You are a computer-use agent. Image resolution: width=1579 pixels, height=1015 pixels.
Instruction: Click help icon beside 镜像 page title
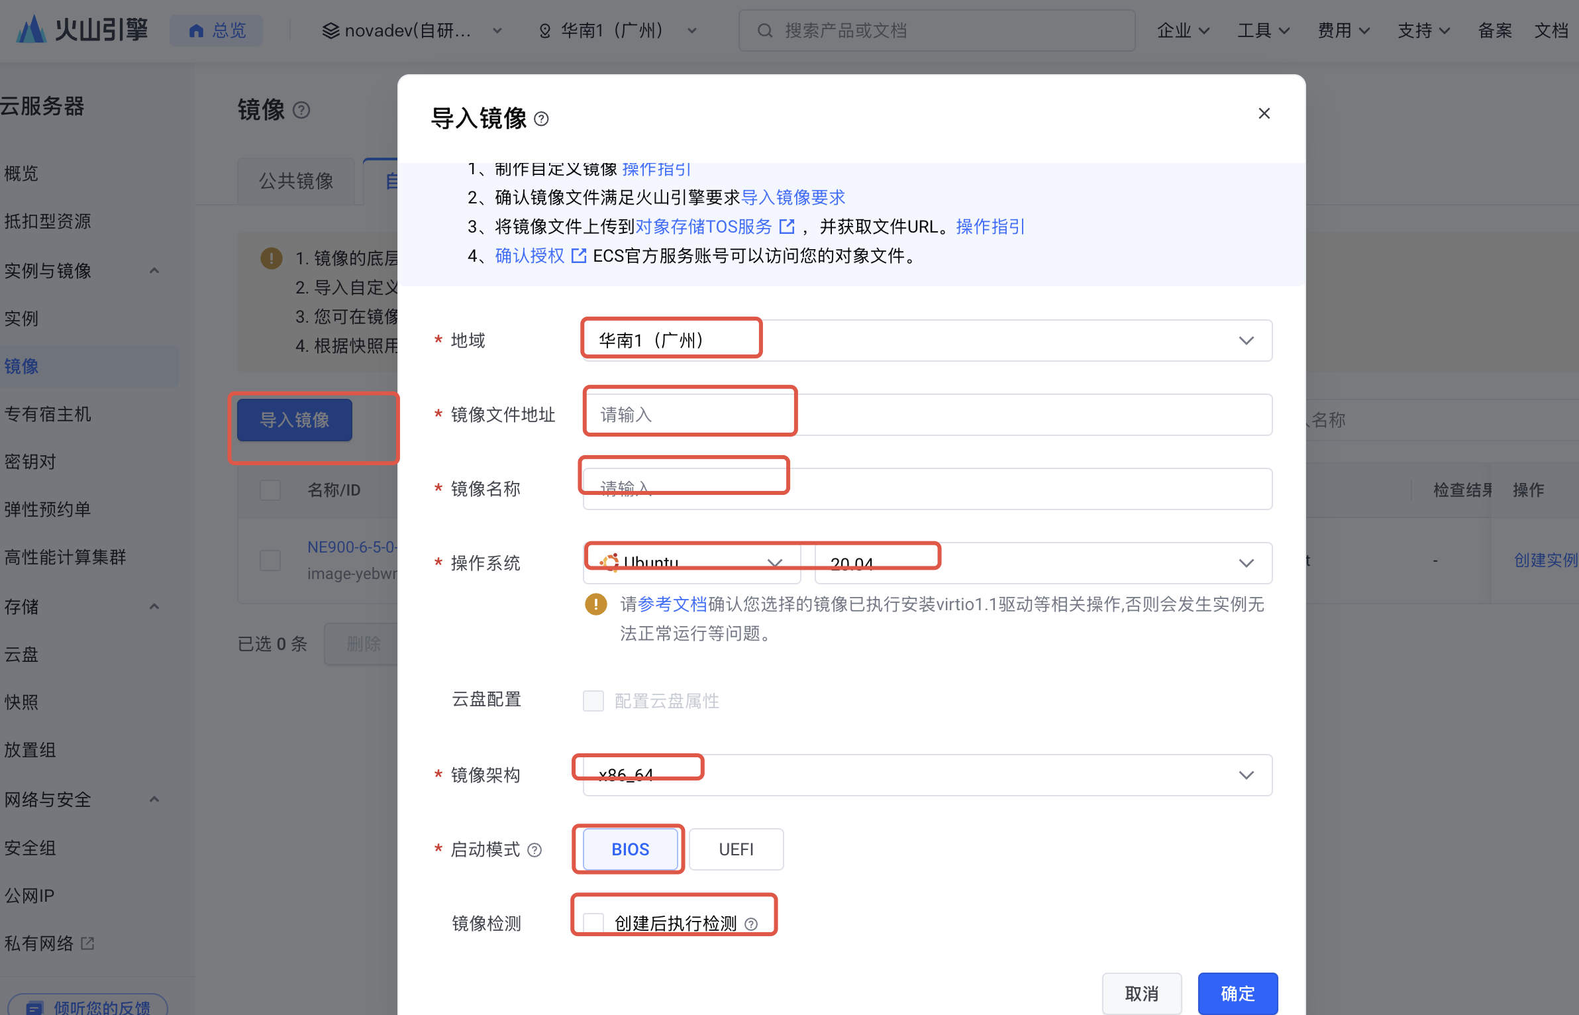(x=301, y=110)
